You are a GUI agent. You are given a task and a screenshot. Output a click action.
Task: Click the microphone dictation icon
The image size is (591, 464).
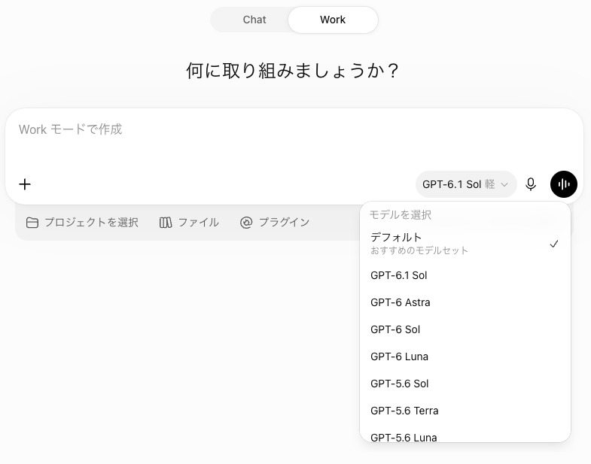point(531,184)
